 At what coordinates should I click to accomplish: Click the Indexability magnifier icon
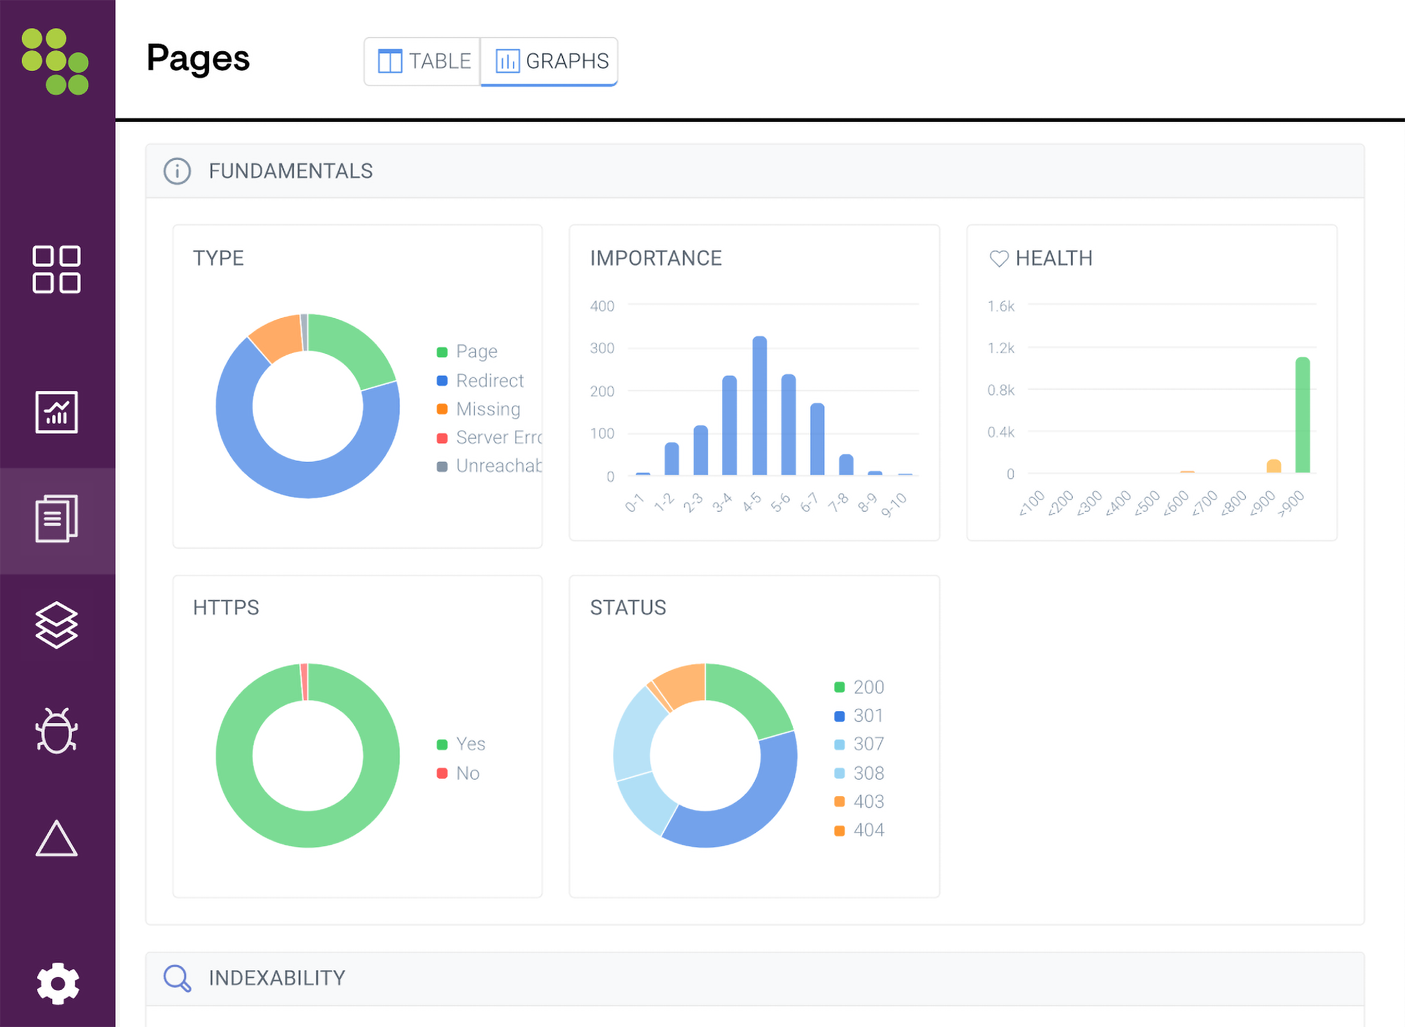click(x=177, y=979)
